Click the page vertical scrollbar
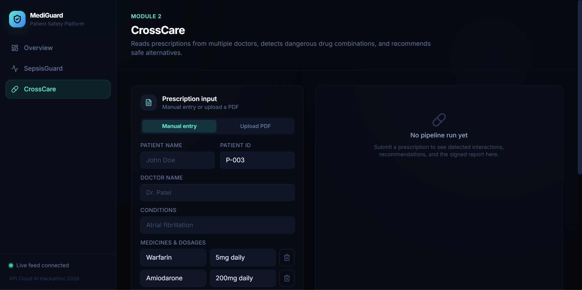The width and height of the screenshot is (582, 290). [x=580, y=87]
